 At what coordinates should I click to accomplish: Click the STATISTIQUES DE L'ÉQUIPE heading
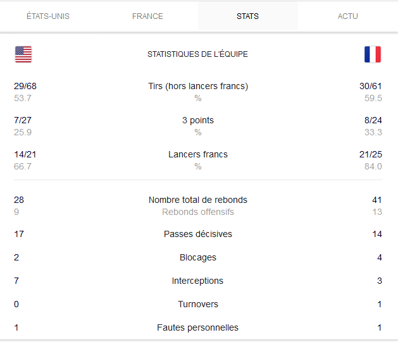(197, 54)
